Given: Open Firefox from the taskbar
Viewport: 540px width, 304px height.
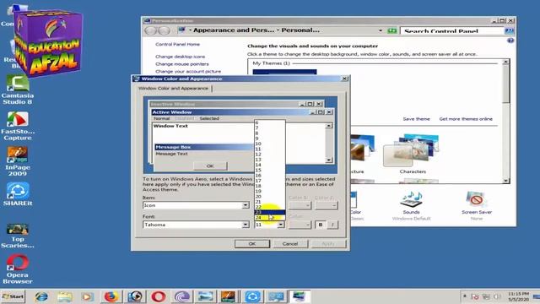Looking at the screenshot, I should [111, 296].
